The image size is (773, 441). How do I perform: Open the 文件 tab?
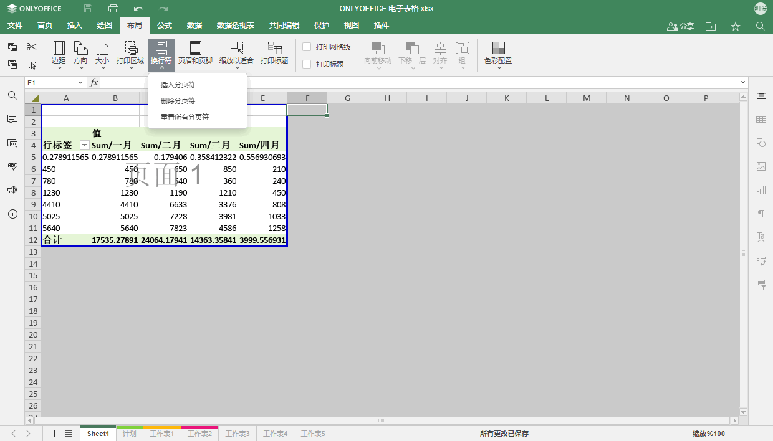[x=15, y=26]
